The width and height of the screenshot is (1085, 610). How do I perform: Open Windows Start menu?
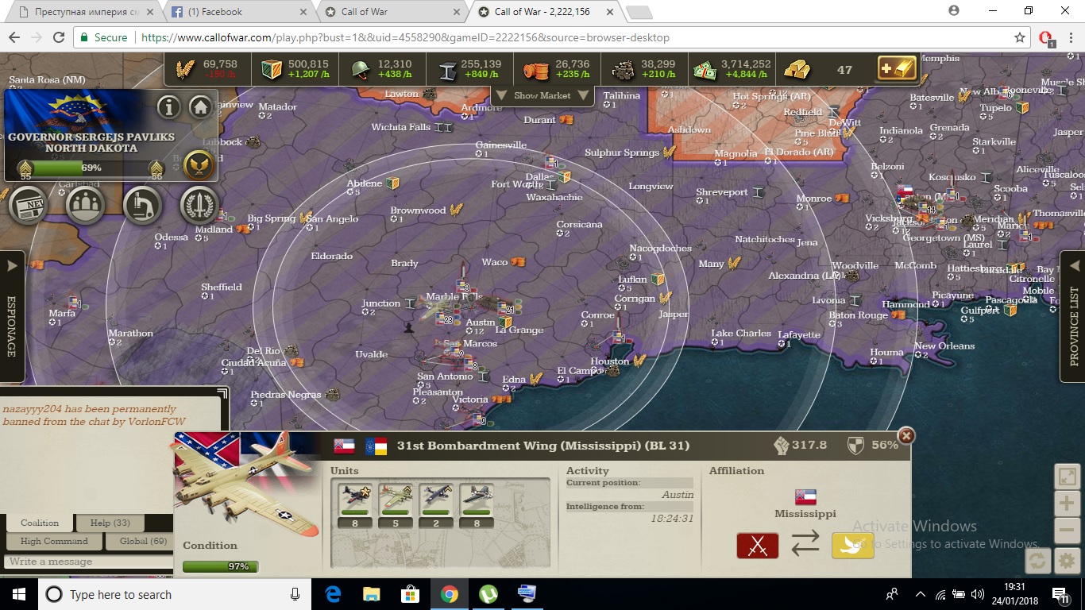[x=18, y=594]
